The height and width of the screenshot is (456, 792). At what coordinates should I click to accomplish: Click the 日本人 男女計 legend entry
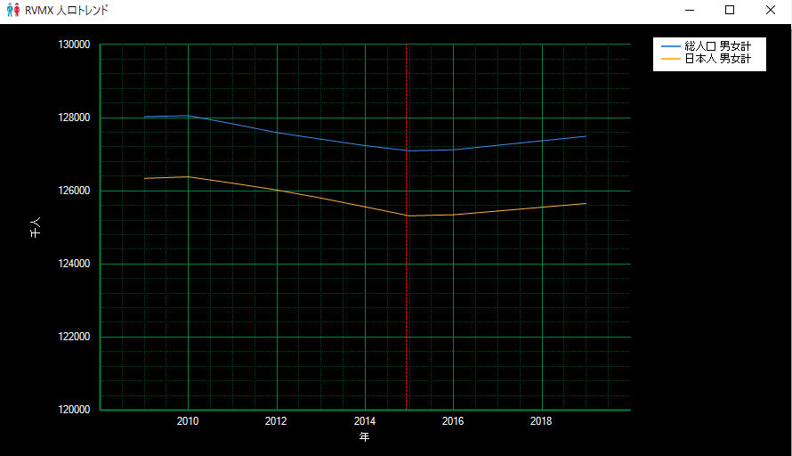[717, 59]
